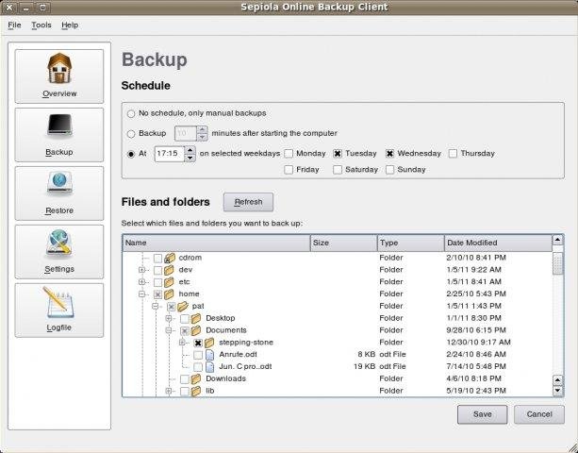Click the Refresh button
578x453 pixels.
[x=248, y=202]
